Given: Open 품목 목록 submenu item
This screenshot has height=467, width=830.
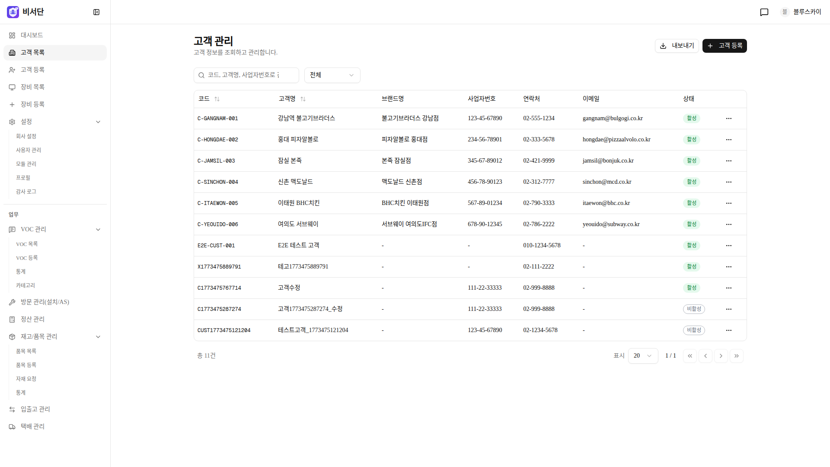Looking at the screenshot, I should (x=26, y=352).
